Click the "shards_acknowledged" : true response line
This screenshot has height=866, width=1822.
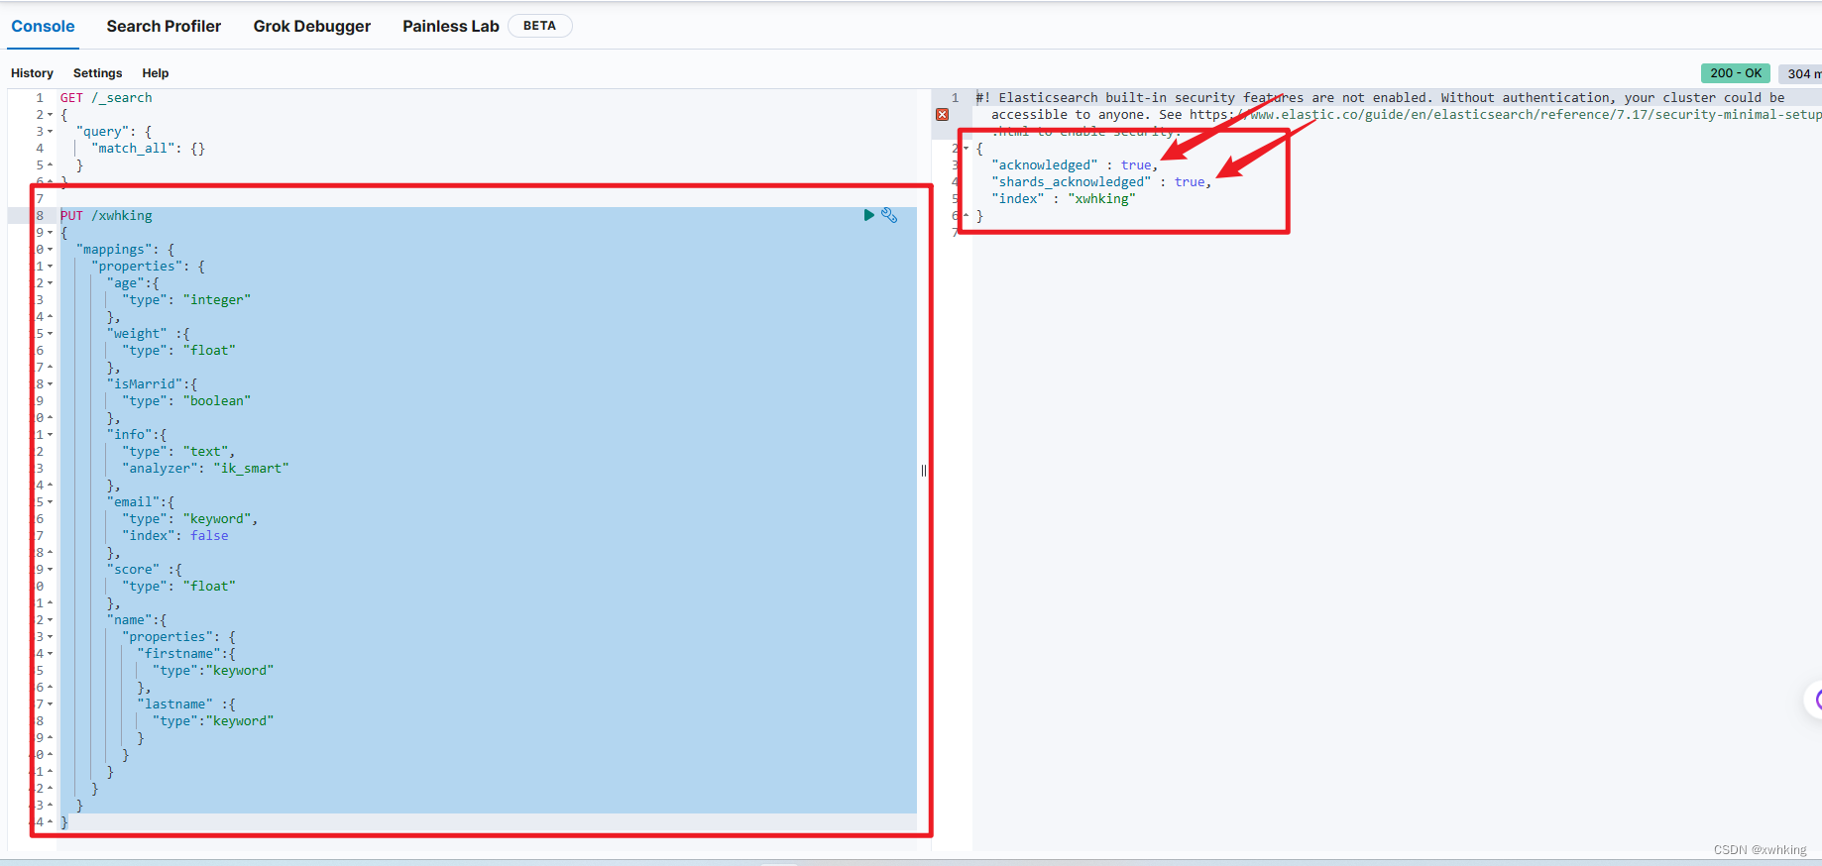(x=1101, y=182)
